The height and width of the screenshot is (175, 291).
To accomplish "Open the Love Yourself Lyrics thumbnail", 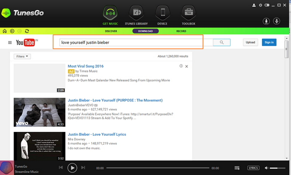I will coord(40,146).
